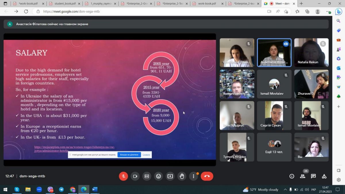Open Telegram from the Windows taskbar
This screenshot has height=194, width=345.
61,190
